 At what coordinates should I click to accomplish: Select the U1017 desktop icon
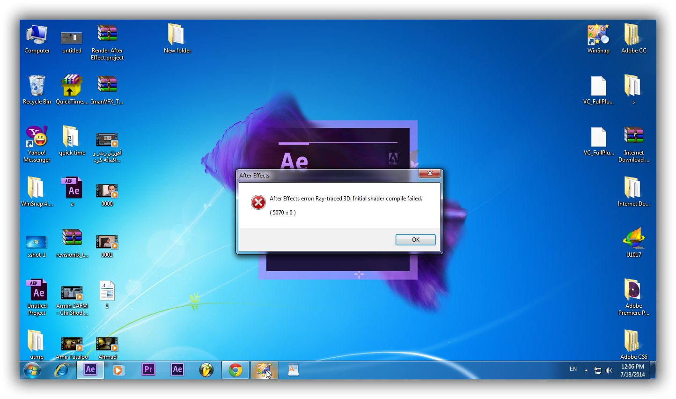[x=633, y=243]
